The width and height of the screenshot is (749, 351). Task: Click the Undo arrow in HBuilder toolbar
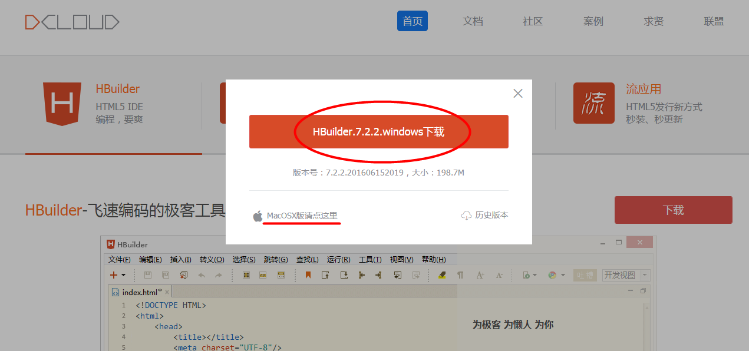click(202, 275)
